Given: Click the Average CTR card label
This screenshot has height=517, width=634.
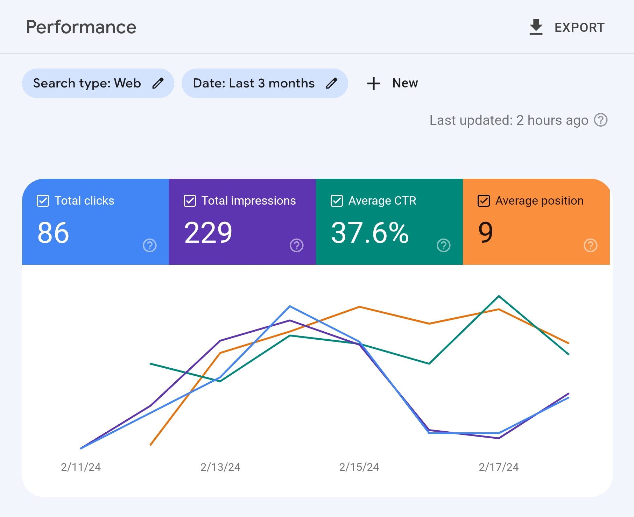Looking at the screenshot, I should [382, 201].
